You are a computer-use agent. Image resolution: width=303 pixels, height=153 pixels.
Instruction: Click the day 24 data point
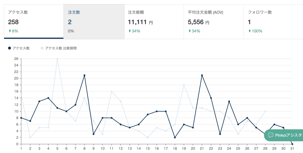point(229,101)
